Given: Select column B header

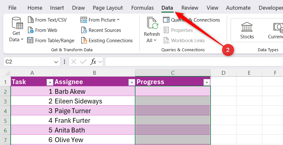Looking at the screenshot, I should pos(94,73).
